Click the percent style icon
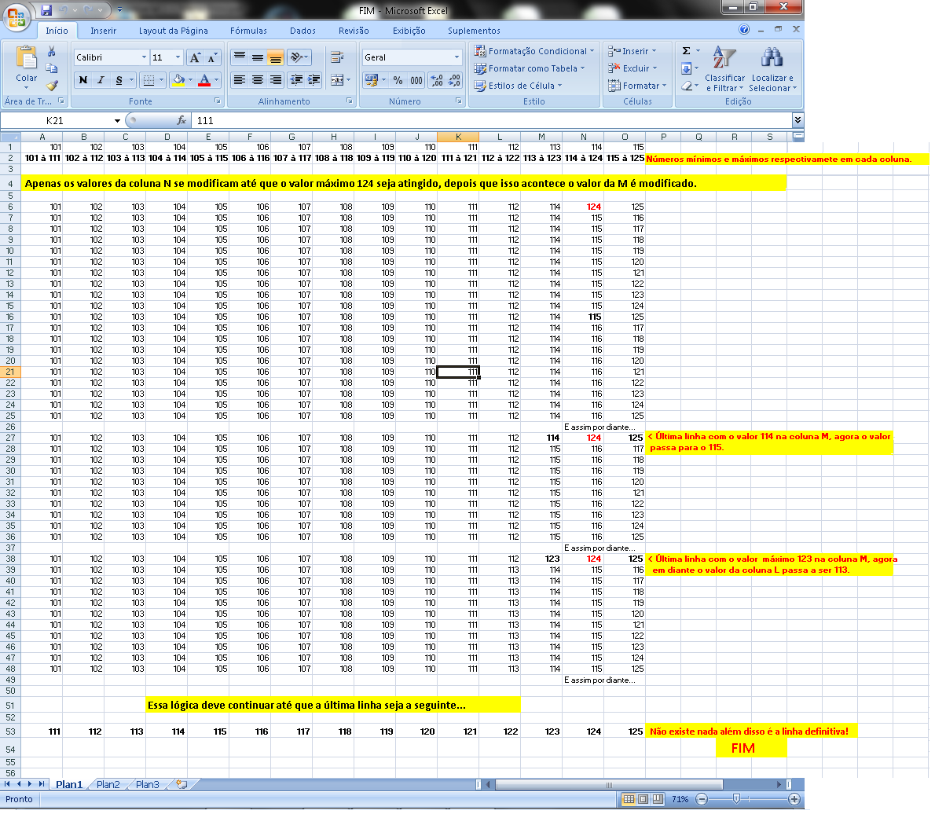Image resolution: width=946 pixels, height=814 pixels. pyautogui.click(x=398, y=80)
